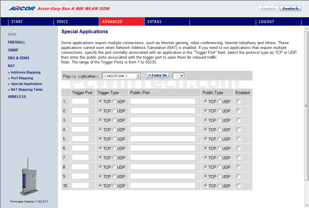Select UDP Public Type in row 10
Viewport: 309px width, 208px height.
220,186
